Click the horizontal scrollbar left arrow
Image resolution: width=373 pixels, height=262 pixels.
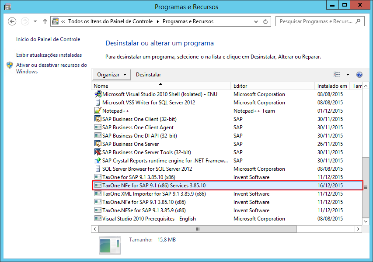click(95, 229)
